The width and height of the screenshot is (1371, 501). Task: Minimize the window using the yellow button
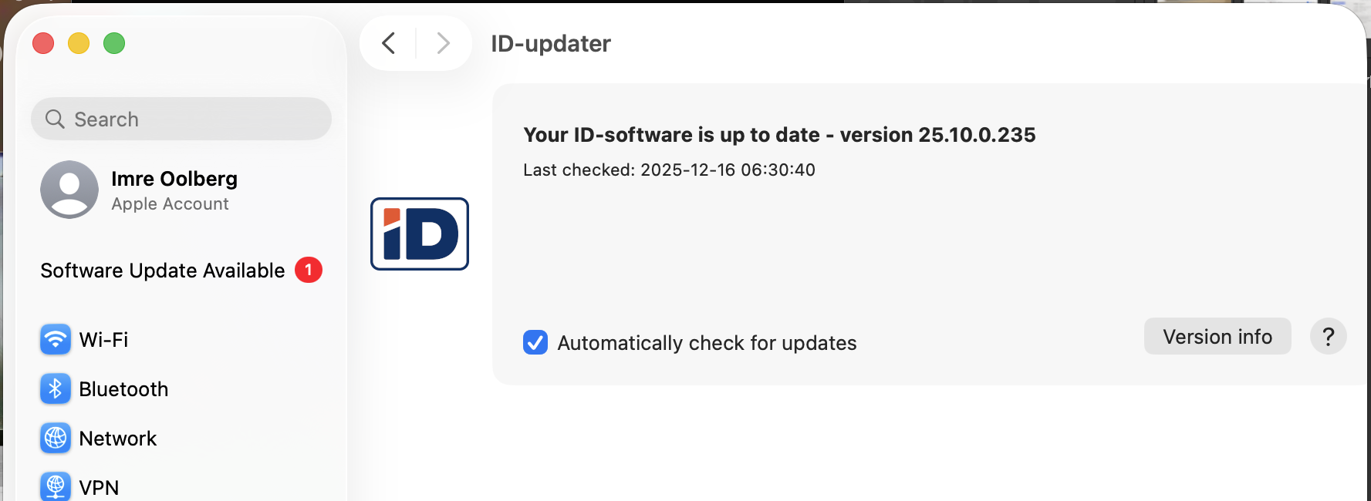click(x=79, y=43)
